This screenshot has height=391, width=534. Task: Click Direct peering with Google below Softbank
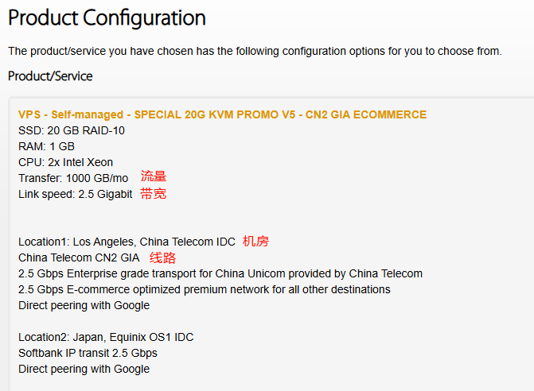(x=84, y=369)
